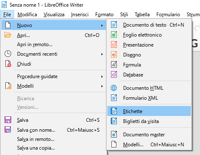Select the Procedure guidate entry

tap(54, 76)
